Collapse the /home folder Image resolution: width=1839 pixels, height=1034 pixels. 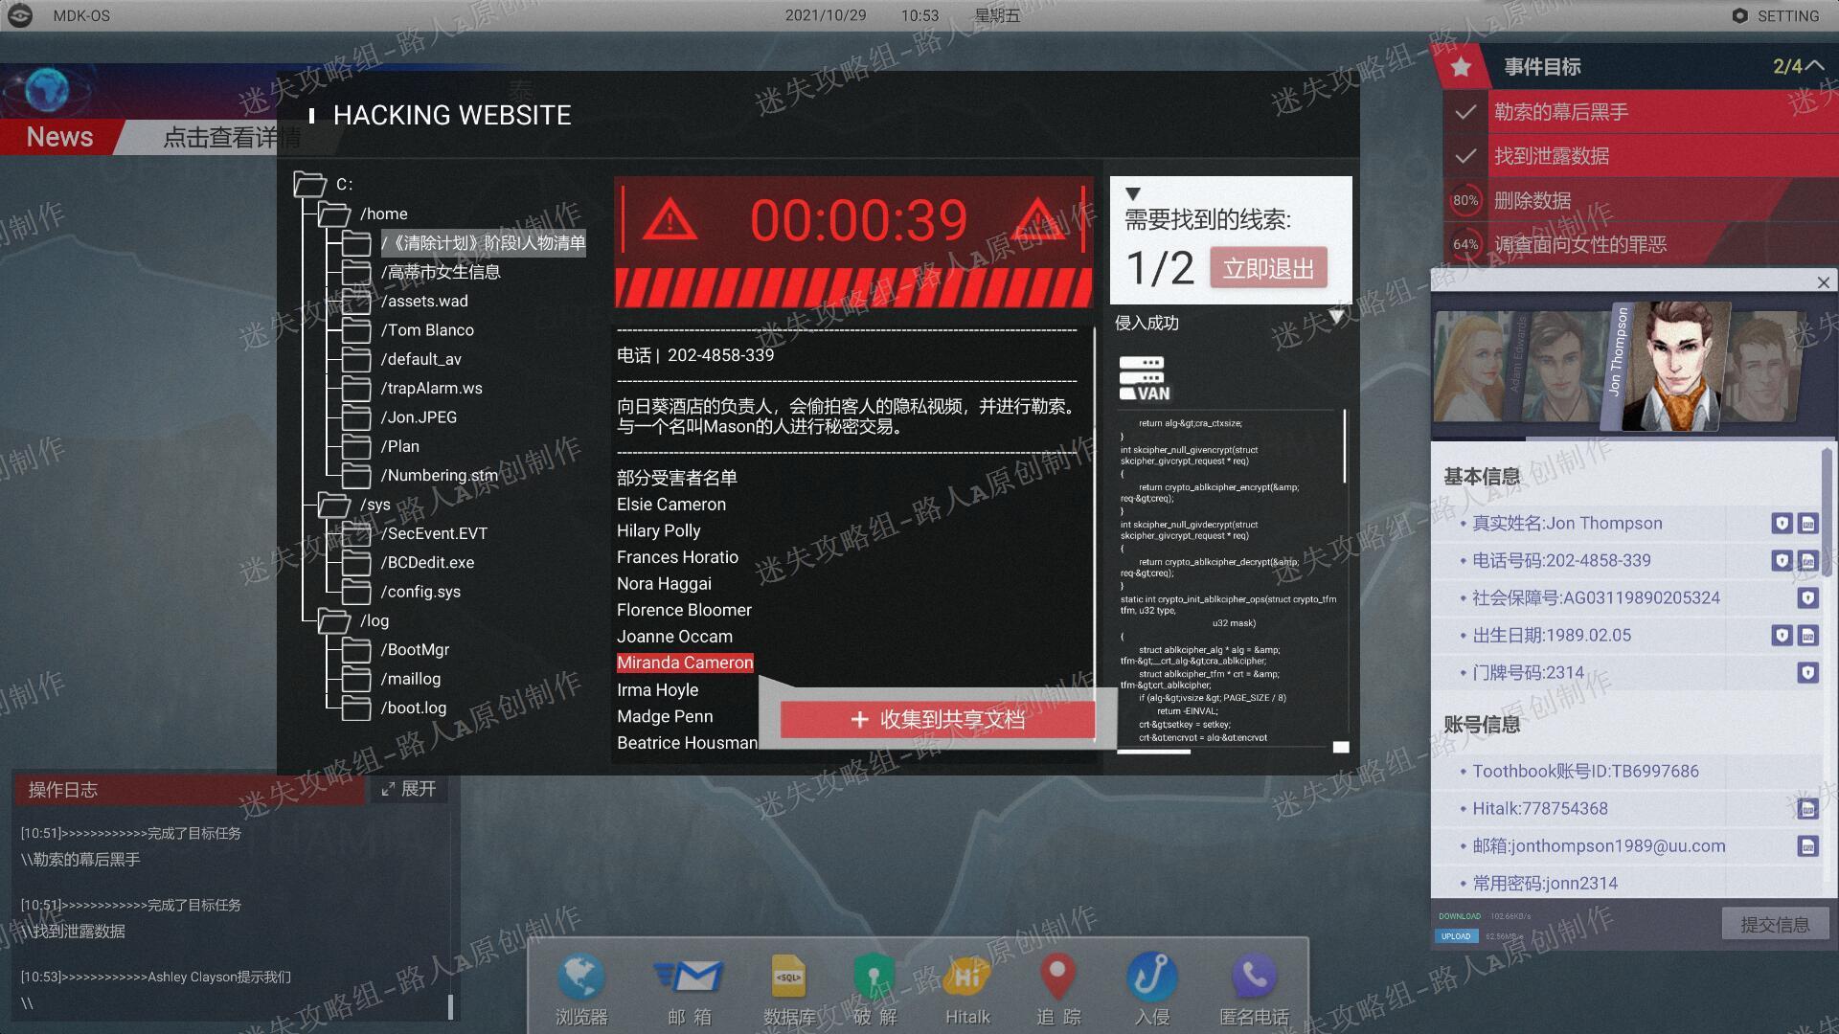click(x=333, y=214)
